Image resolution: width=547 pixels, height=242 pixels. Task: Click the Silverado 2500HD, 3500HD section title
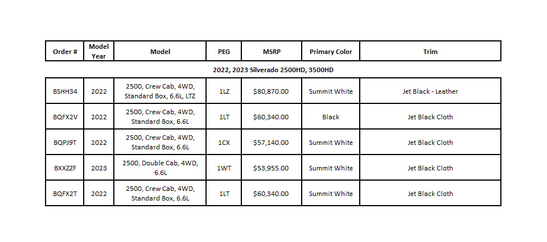(x=273, y=70)
